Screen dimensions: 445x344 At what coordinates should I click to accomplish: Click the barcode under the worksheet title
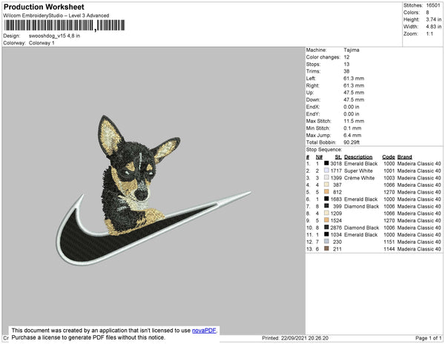[65, 25]
